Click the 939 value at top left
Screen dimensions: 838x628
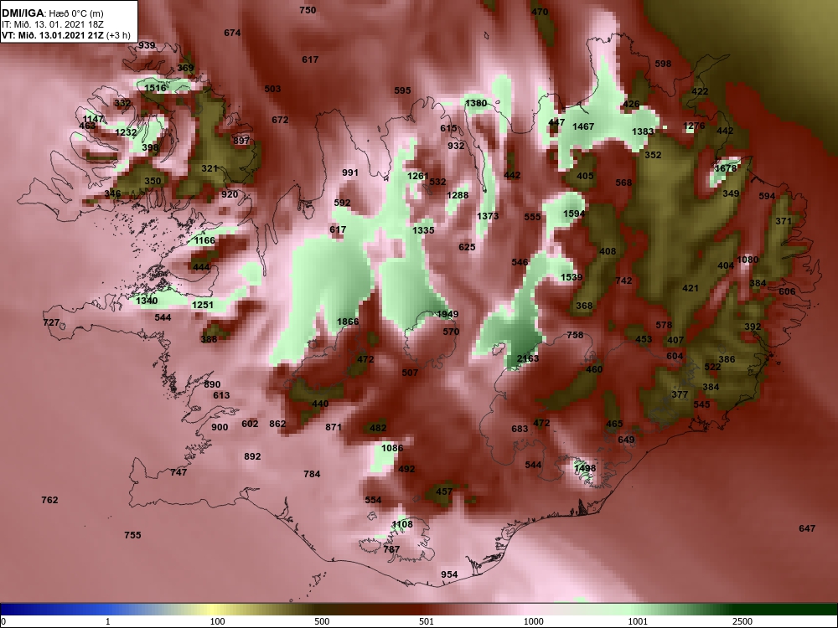pos(147,45)
